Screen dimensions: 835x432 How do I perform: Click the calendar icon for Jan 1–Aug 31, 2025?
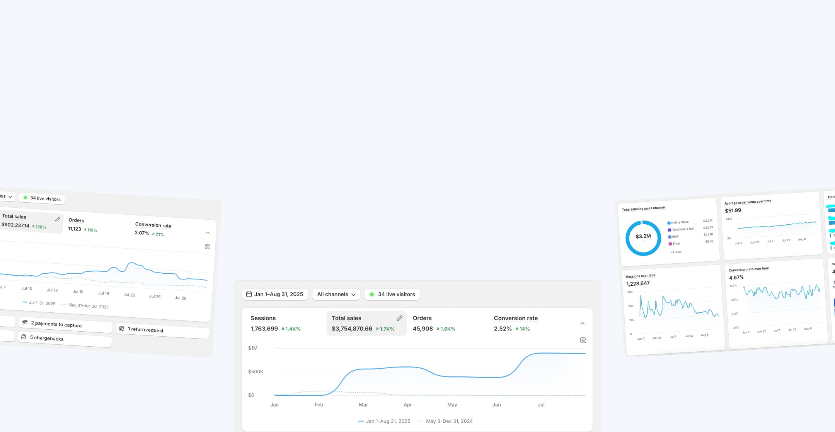pyautogui.click(x=249, y=294)
